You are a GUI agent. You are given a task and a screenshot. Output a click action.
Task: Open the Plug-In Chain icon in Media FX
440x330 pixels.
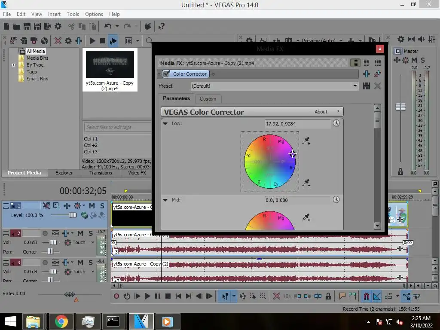click(x=367, y=74)
